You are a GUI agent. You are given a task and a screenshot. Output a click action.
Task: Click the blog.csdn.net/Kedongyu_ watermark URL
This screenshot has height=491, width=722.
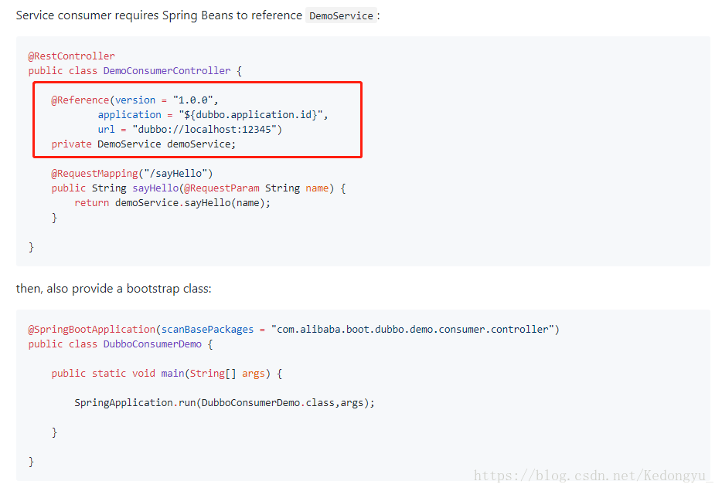pos(593,476)
